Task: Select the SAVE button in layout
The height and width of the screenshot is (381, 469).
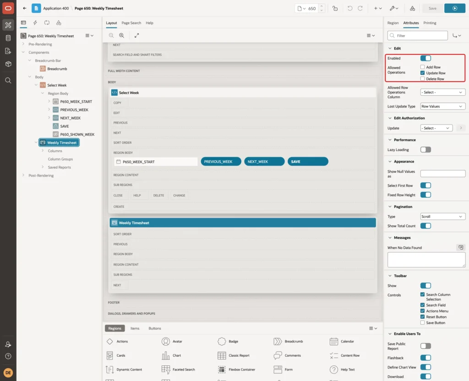Action: pyautogui.click(x=307, y=162)
